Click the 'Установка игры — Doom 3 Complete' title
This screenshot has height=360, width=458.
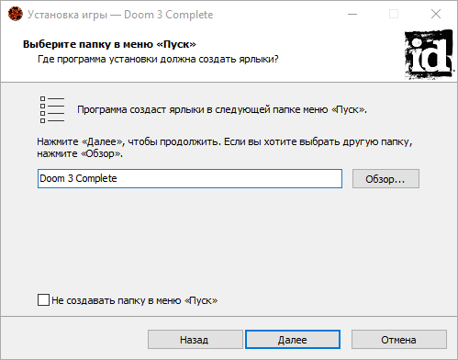(120, 15)
